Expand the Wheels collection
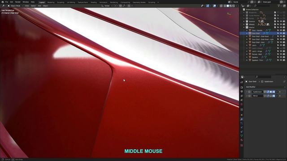The width and height of the screenshot is (287, 161). [244, 24]
